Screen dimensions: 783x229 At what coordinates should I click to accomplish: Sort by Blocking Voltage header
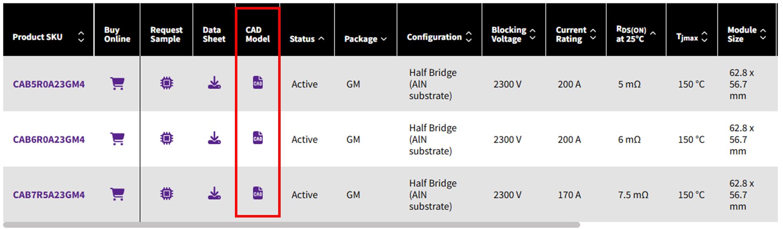click(x=532, y=34)
